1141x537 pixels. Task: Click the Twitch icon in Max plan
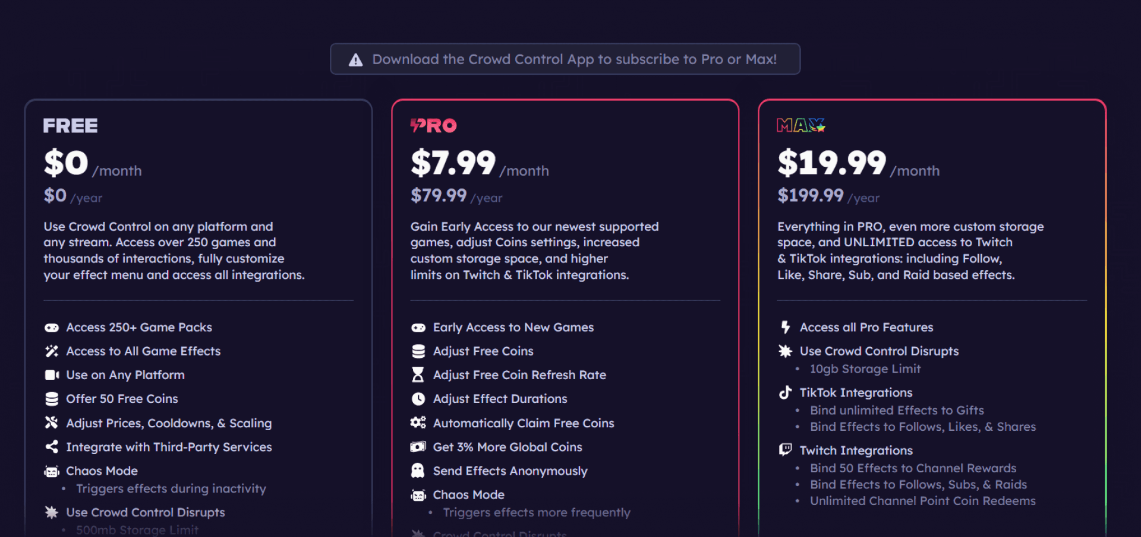tap(785, 450)
